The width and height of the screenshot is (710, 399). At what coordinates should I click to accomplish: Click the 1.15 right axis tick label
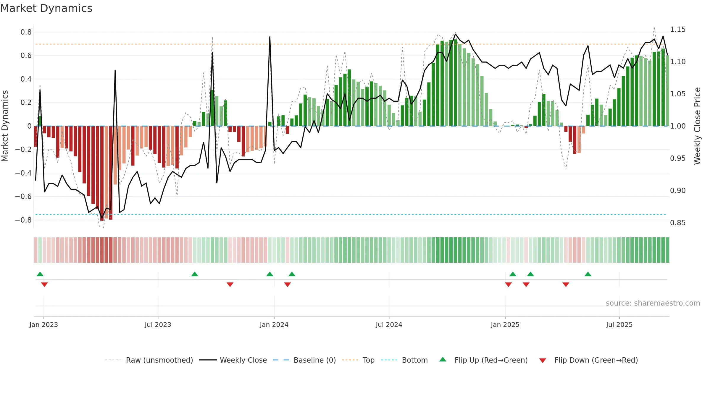[x=678, y=30]
